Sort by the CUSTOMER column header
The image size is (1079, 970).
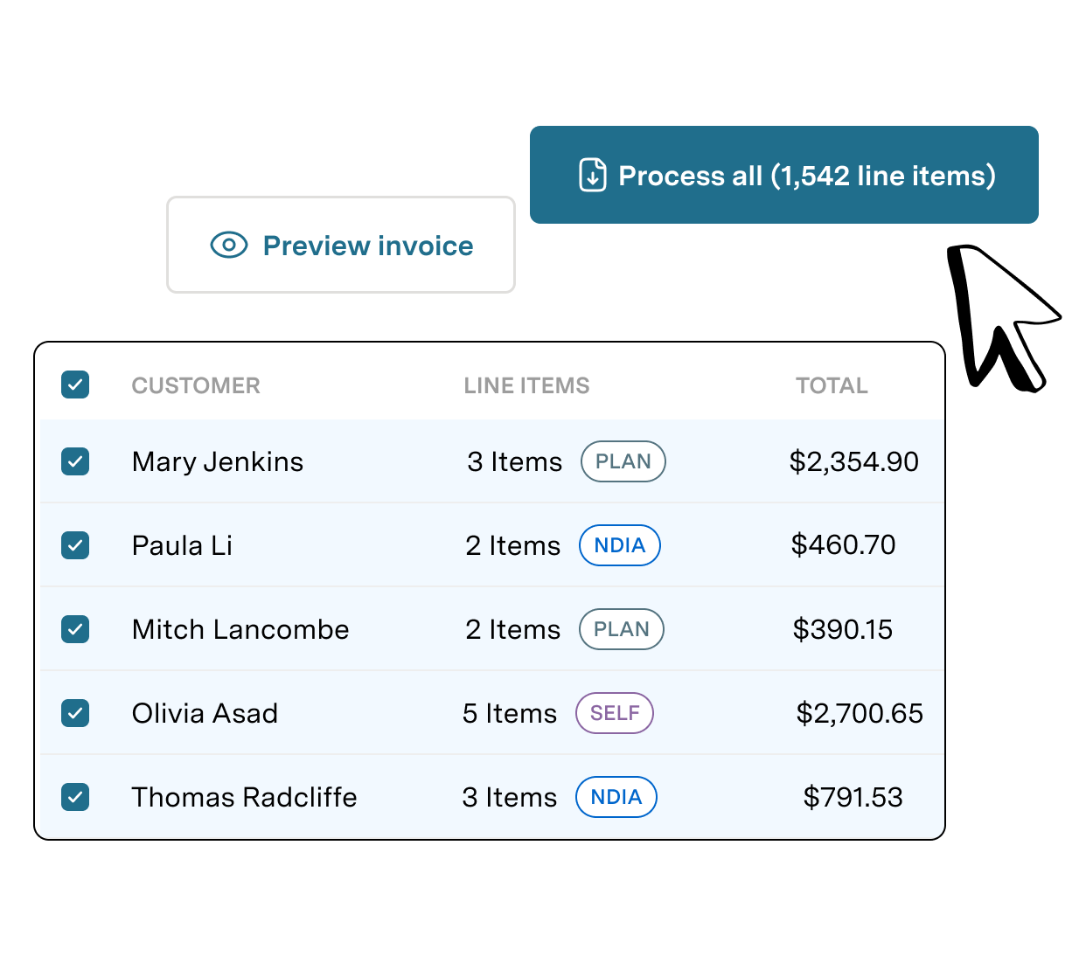(196, 385)
